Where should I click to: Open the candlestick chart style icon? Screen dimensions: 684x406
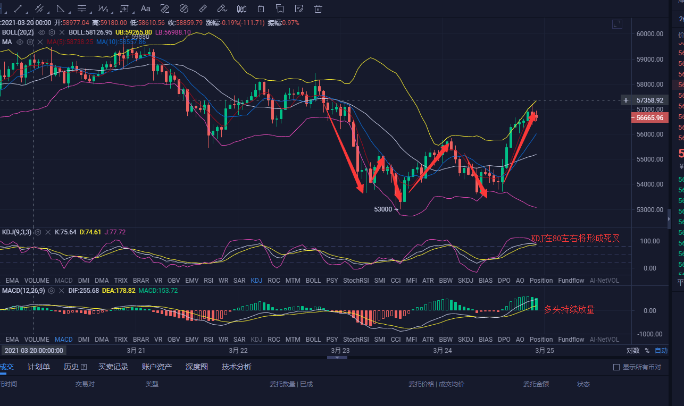point(242,9)
